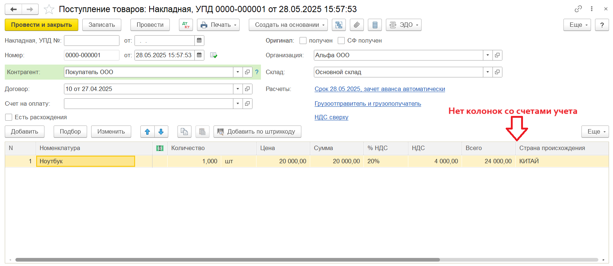Open the Печать menu

[218, 25]
